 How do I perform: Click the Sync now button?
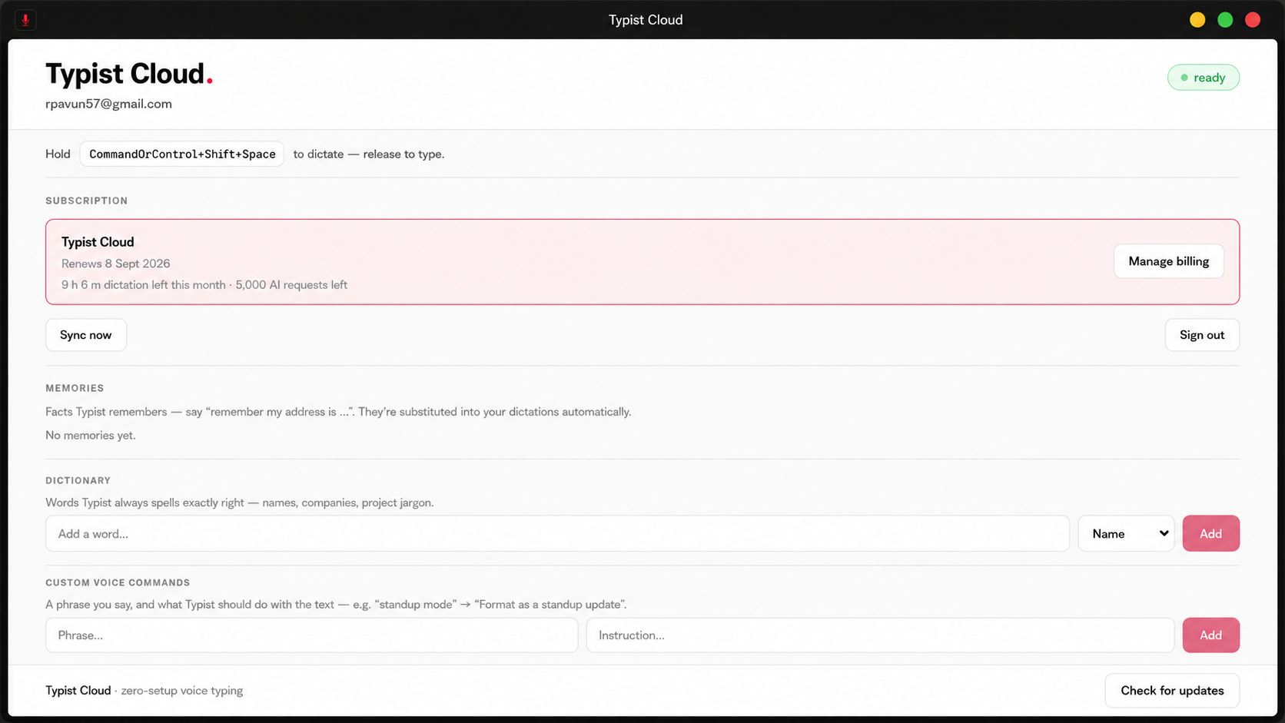point(86,335)
